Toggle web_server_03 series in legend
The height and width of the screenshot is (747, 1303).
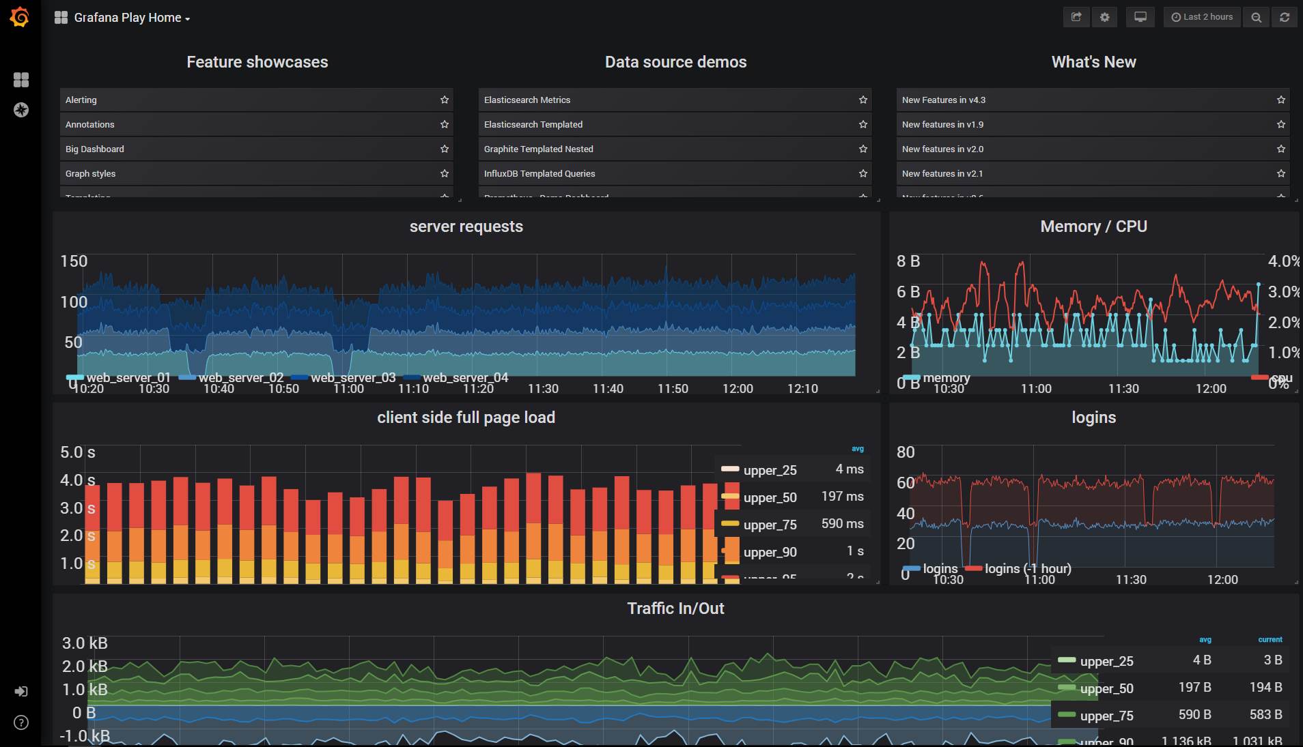[x=353, y=377]
